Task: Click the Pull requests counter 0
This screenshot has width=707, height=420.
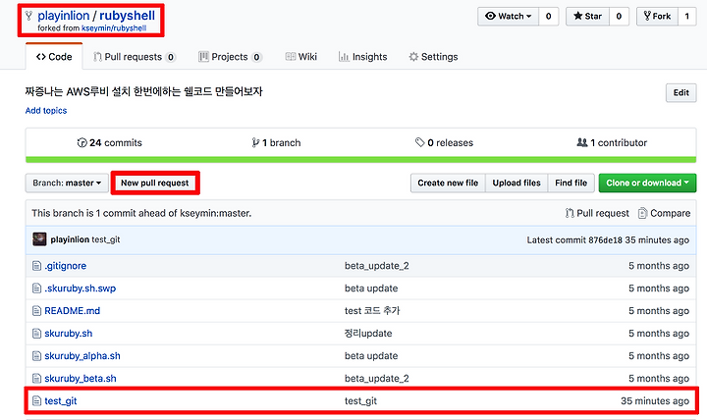Action: tap(171, 57)
